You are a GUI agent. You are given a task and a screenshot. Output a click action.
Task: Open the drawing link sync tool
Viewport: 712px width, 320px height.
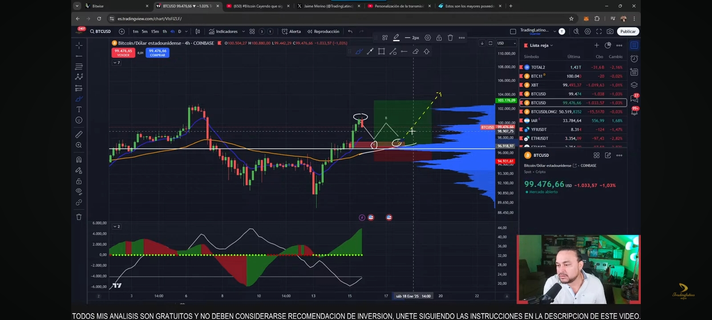coord(79,202)
